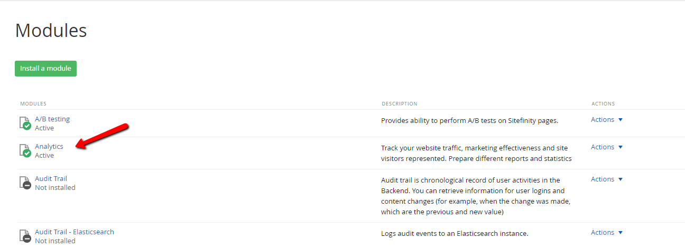Image resolution: width=685 pixels, height=248 pixels.
Task: Click the A/B testing module icon
Action: [25, 123]
